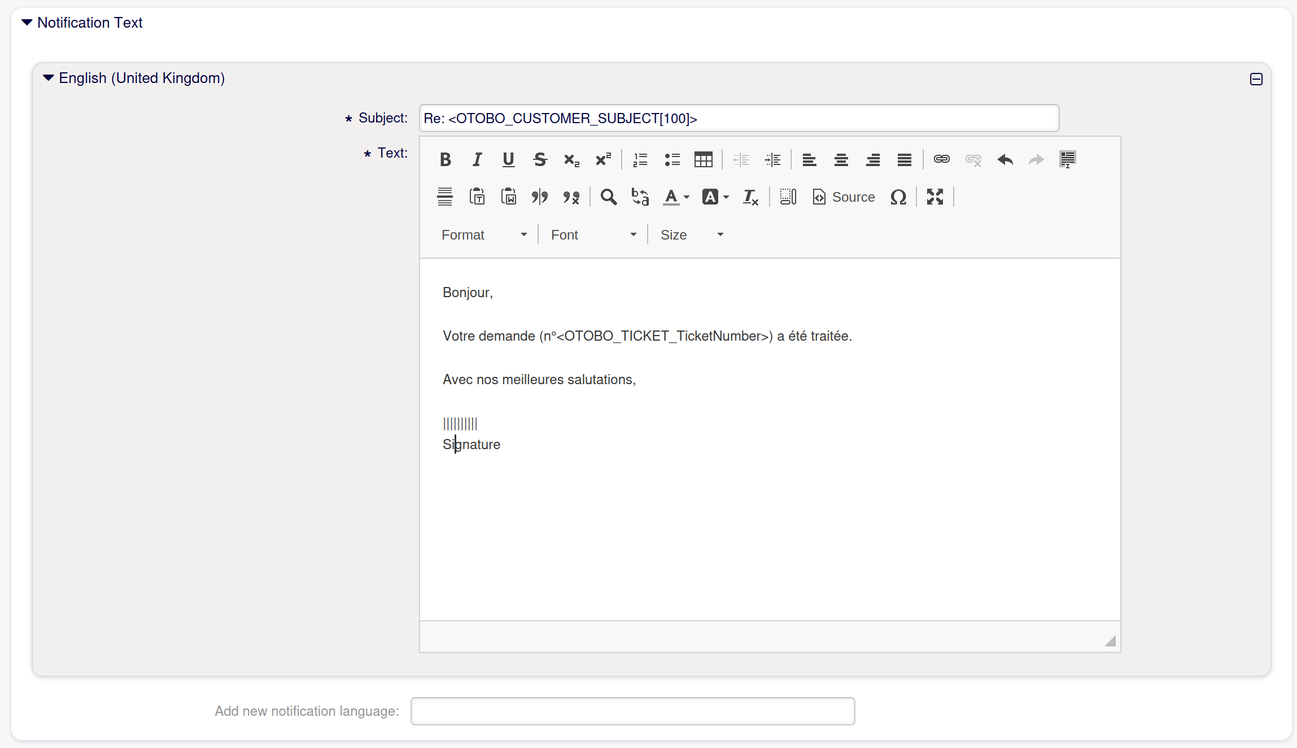Apply strikethrough to text
Viewport: 1297px width, 748px height.
pyautogui.click(x=540, y=160)
